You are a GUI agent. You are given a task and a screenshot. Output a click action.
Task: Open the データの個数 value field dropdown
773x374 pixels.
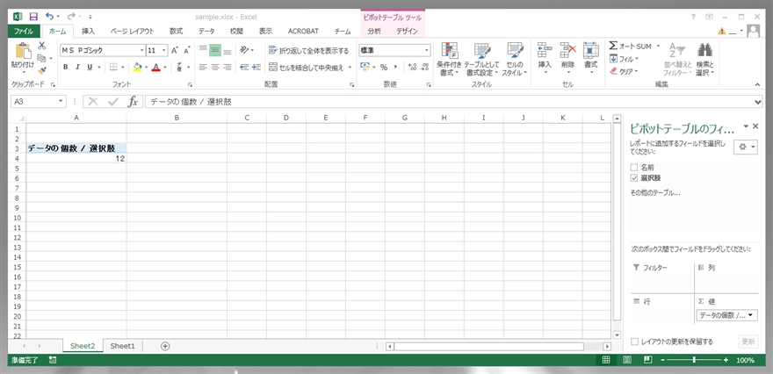click(x=751, y=315)
